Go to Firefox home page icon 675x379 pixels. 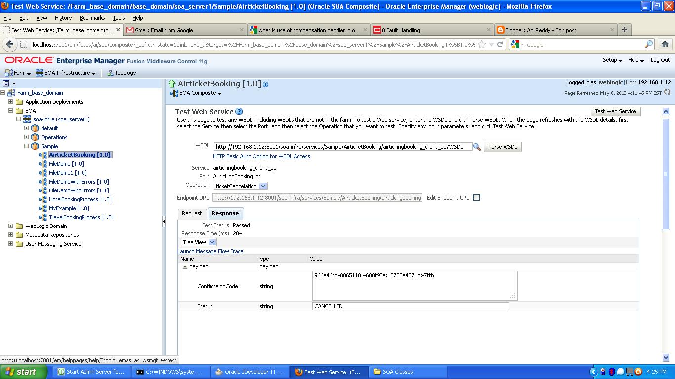tap(665, 44)
